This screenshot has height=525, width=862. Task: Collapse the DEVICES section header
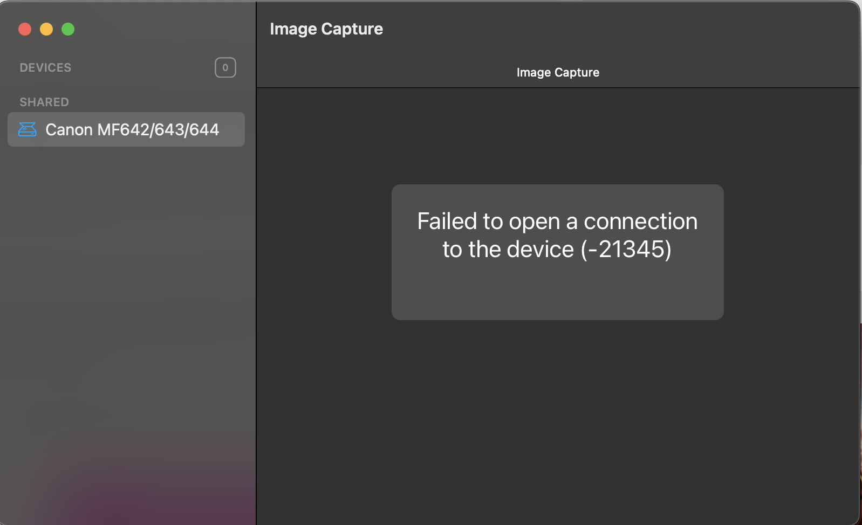pyautogui.click(x=45, y=67)
